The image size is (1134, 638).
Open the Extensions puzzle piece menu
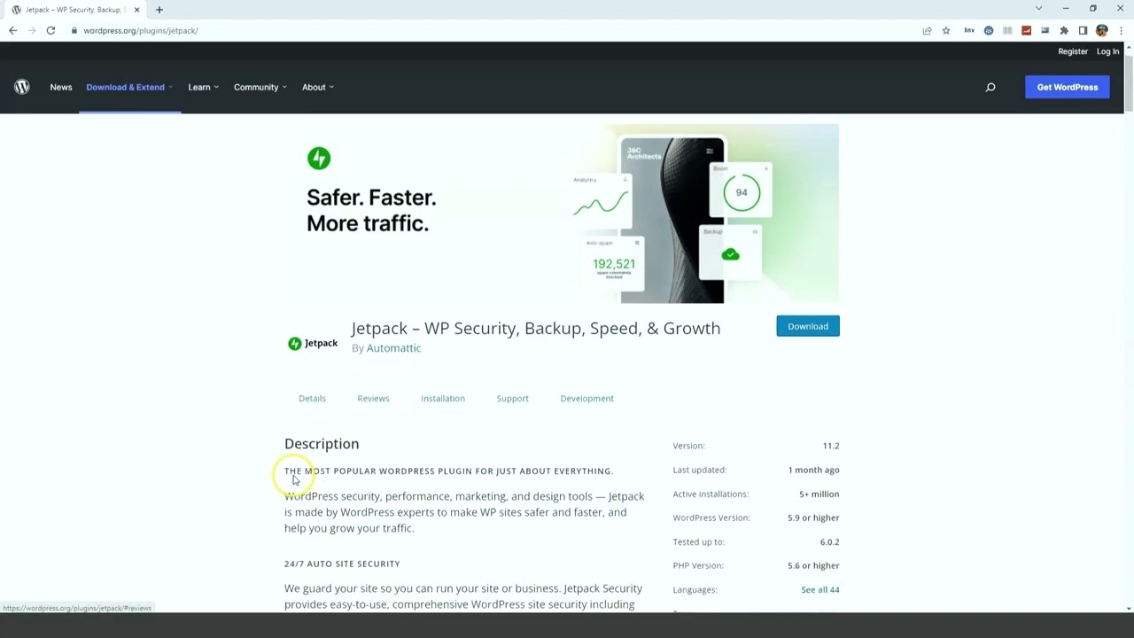[x=1064, y=30]
